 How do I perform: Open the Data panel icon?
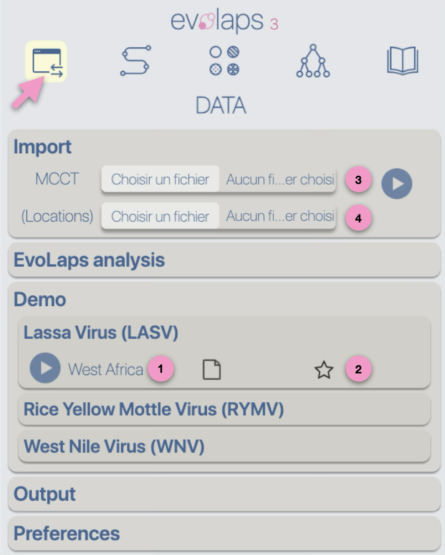tap(46, 61)
